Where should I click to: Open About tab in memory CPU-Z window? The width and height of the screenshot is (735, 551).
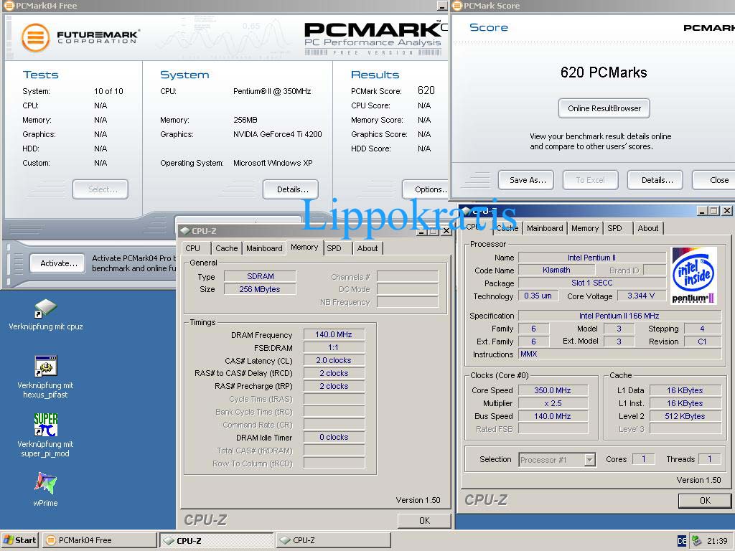coord(367,248)
